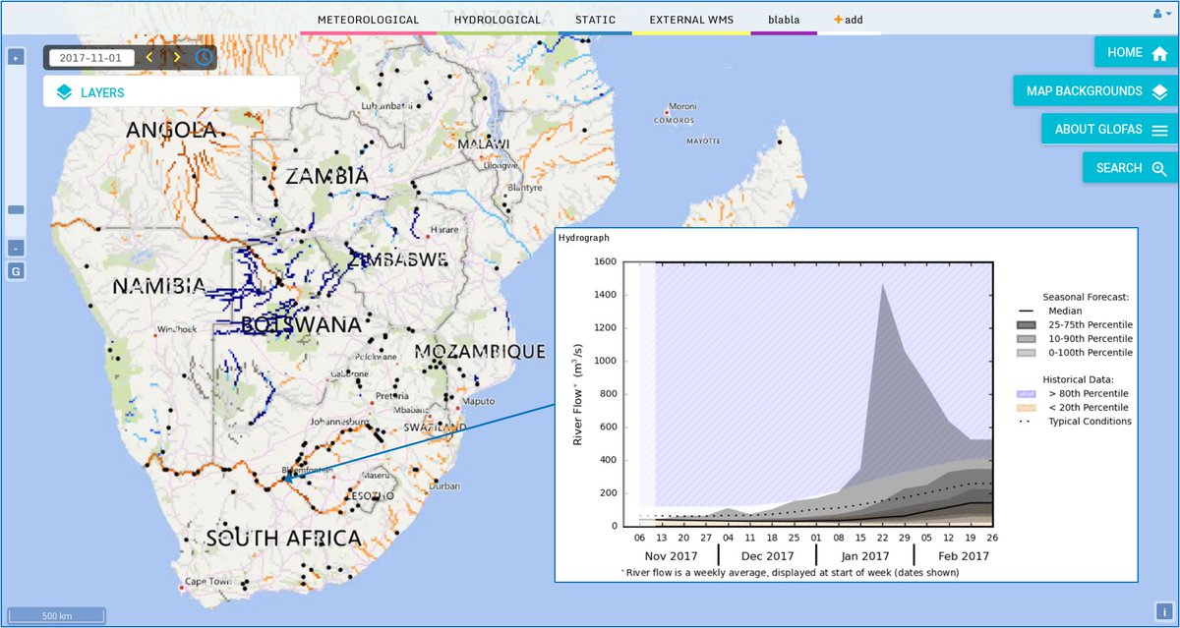Open the clock time selector icon
The image size is (1180, 628).
(203, 57)
